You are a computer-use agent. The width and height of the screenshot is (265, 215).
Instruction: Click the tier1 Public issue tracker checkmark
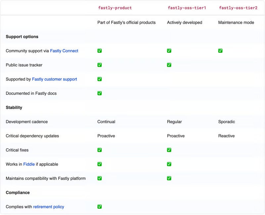click(169, 65)
